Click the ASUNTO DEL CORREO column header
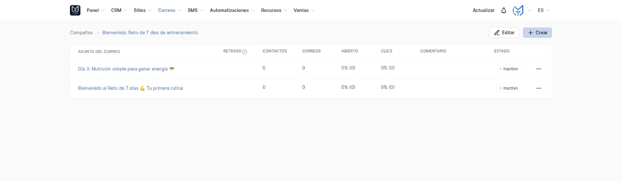 point(99,52)
